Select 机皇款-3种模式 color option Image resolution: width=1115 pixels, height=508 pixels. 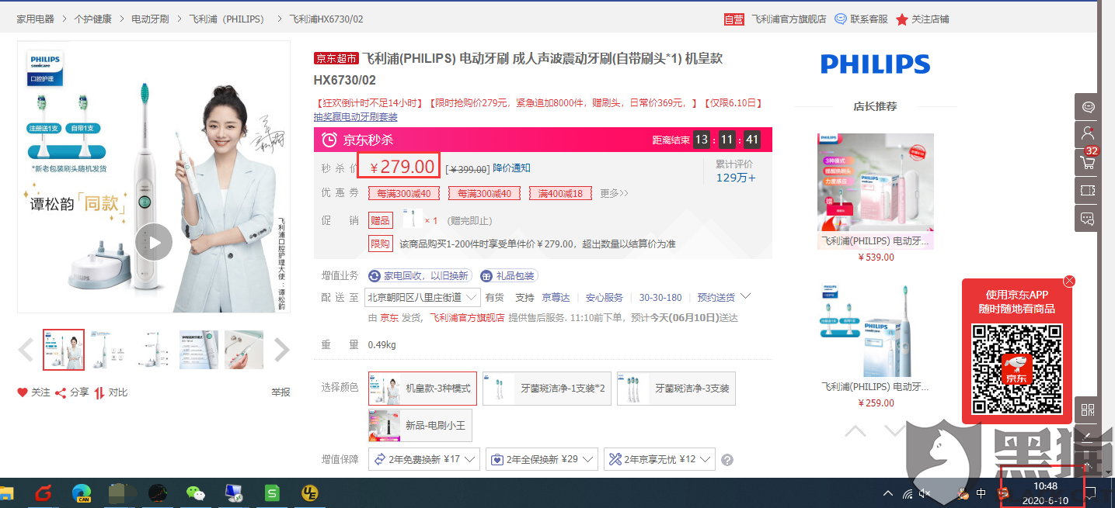[x=423, y=389]
